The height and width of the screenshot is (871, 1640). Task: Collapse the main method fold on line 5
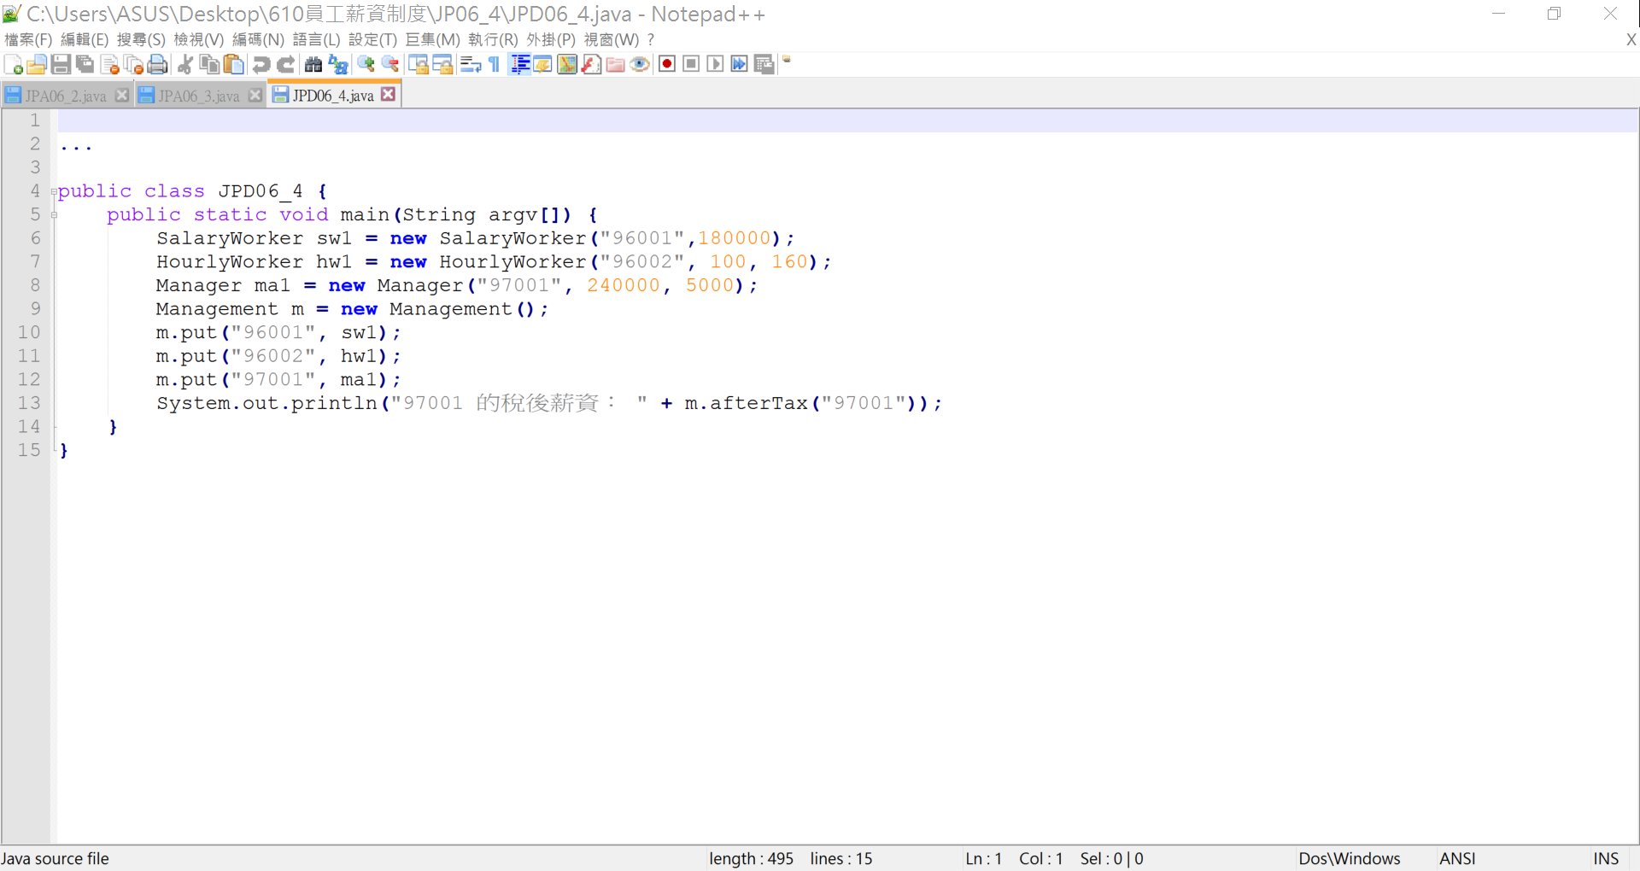(54, 215)
